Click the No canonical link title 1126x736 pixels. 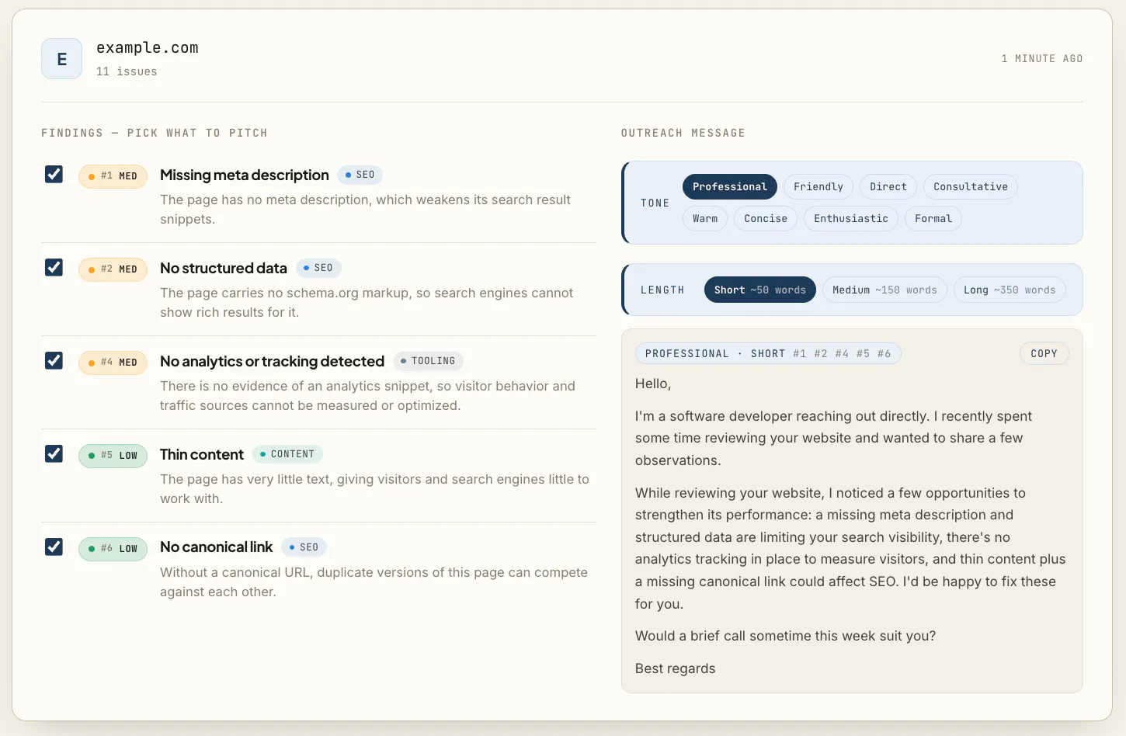217,547
